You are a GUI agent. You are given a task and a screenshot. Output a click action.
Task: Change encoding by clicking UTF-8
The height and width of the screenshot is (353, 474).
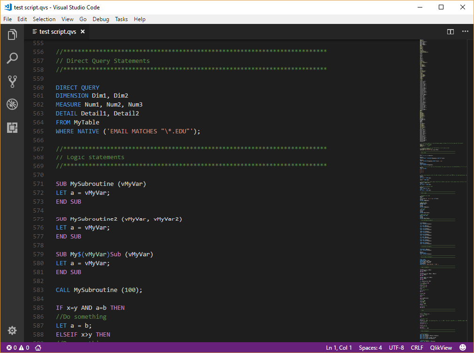[x=395, y=347]
